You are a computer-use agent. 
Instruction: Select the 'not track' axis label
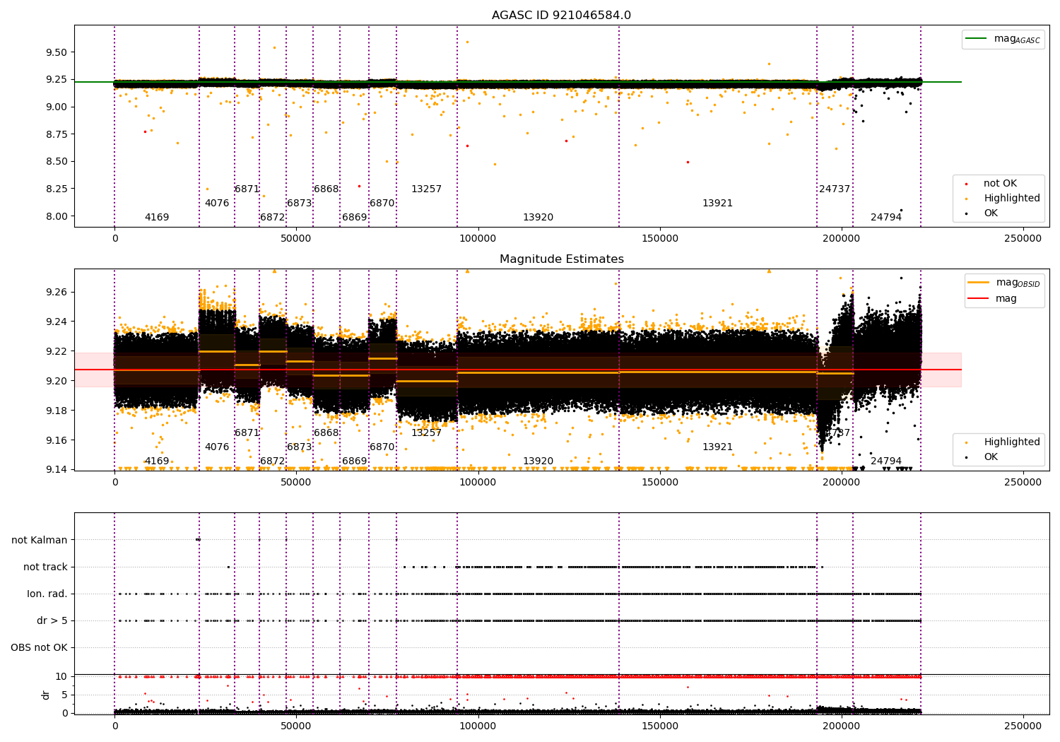click(45, 567)
